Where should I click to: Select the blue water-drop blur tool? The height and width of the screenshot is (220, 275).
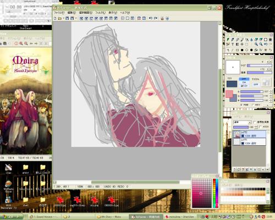(251, 40)
